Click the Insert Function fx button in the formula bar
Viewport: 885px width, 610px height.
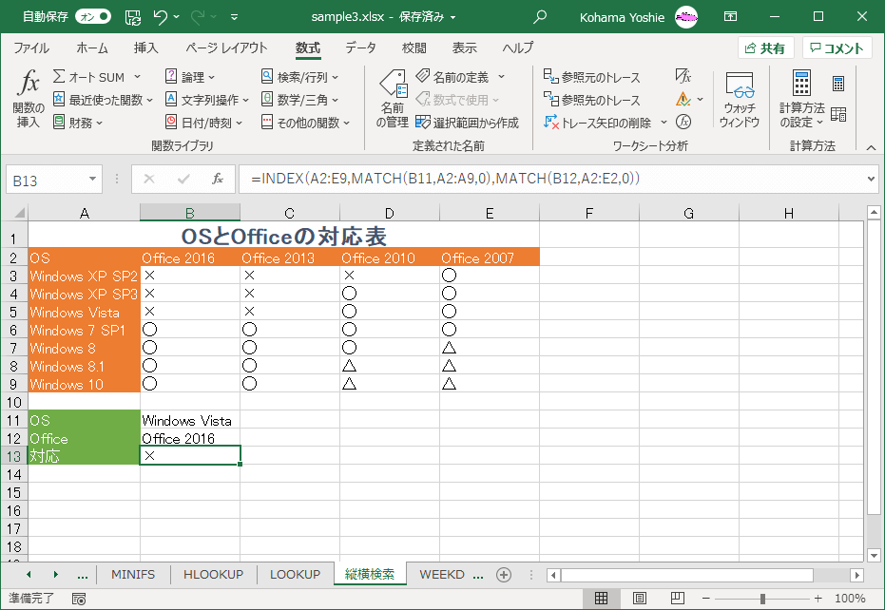click(x=218, y=179)
